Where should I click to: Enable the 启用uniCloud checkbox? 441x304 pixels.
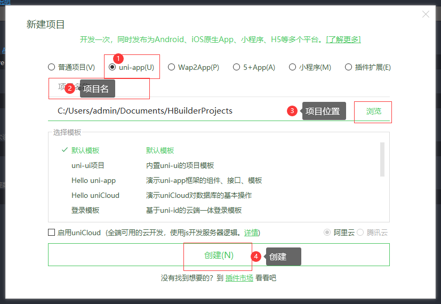pos(52,233)
